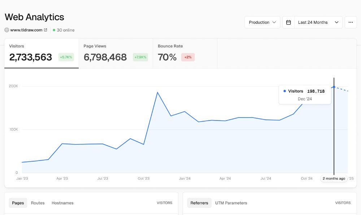Click the Oct '23 axis label
The width and height of the screenshot is (361, 215).
143,179
